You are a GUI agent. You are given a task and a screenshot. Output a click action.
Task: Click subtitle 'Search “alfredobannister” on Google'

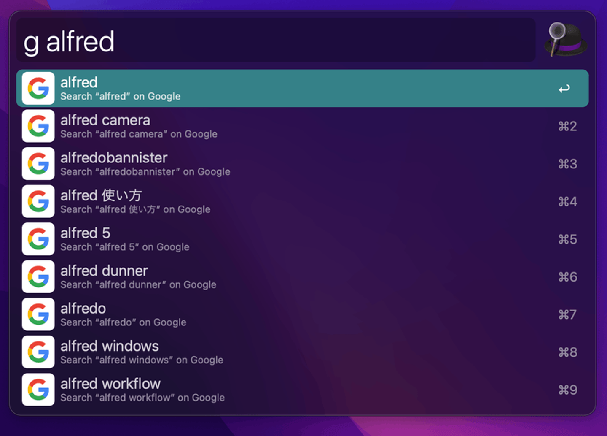[145, 172]
